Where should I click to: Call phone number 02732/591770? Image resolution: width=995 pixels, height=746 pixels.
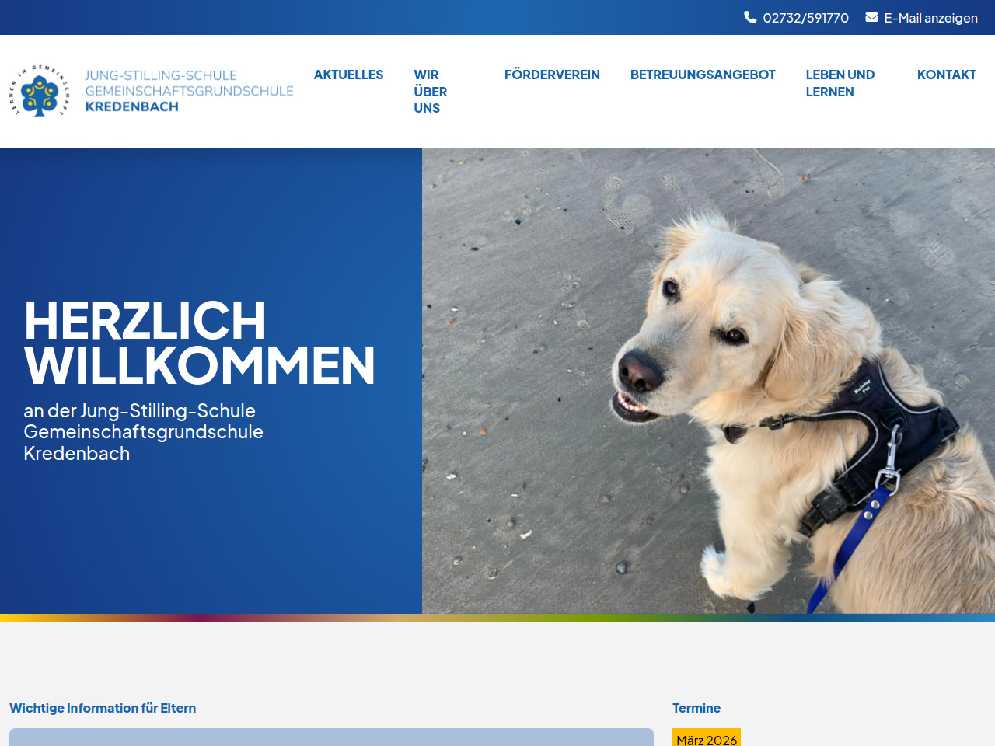(805, 18)
